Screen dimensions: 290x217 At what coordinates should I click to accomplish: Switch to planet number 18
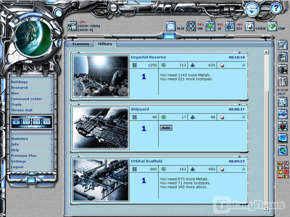46,122
